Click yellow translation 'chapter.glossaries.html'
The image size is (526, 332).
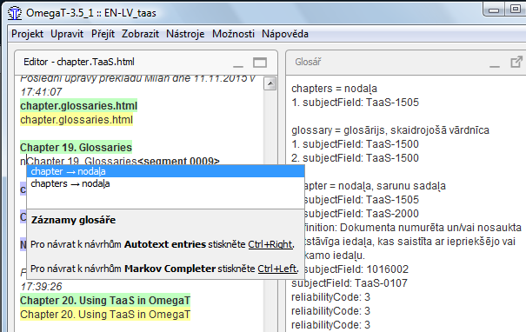tap(77, 120)
